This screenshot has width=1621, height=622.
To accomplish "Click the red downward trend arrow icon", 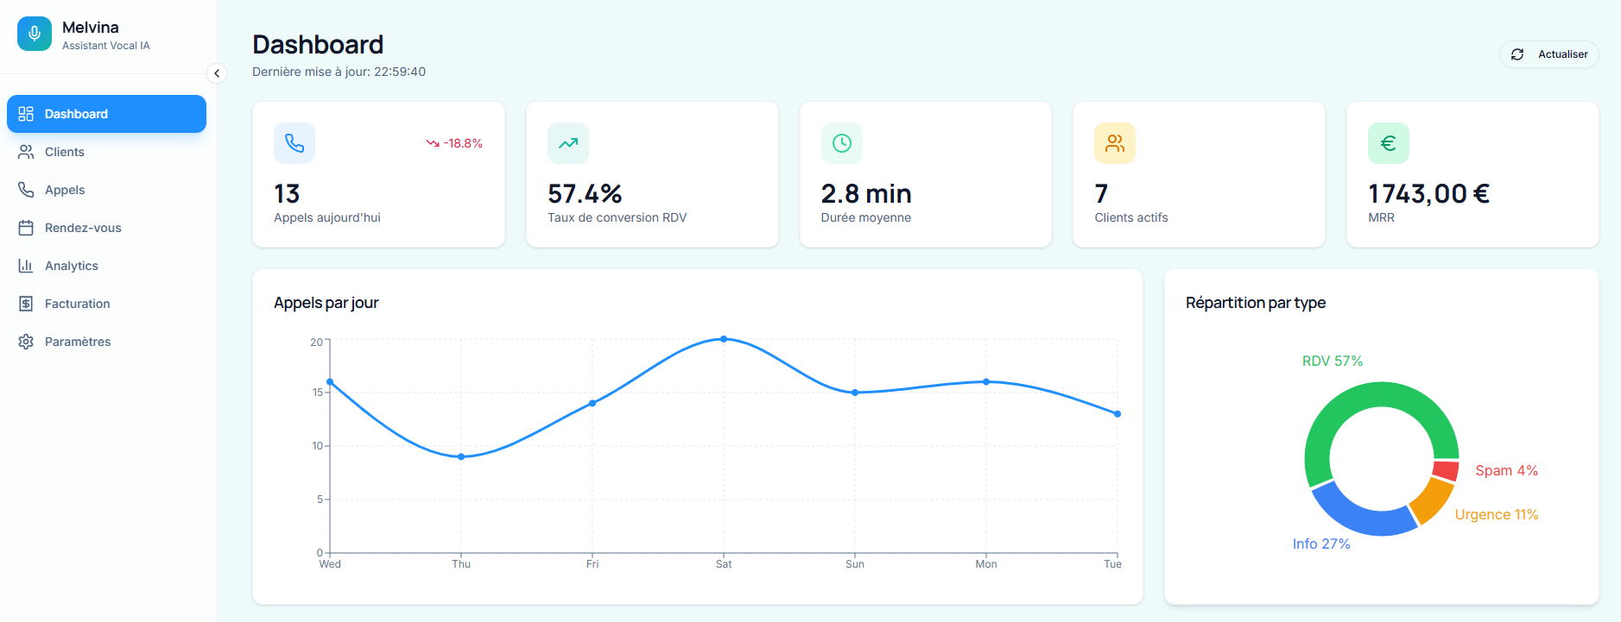I will [x=433, y=143].
